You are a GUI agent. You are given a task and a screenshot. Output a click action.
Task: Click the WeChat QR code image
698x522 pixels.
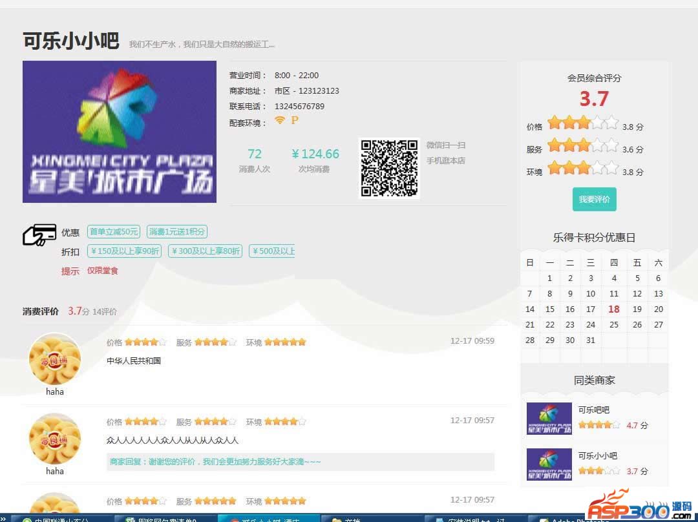point(389,168)
